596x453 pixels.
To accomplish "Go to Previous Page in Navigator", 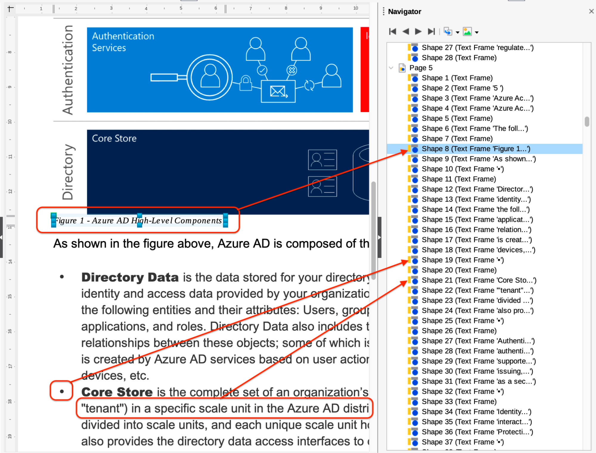I will 405,32.
